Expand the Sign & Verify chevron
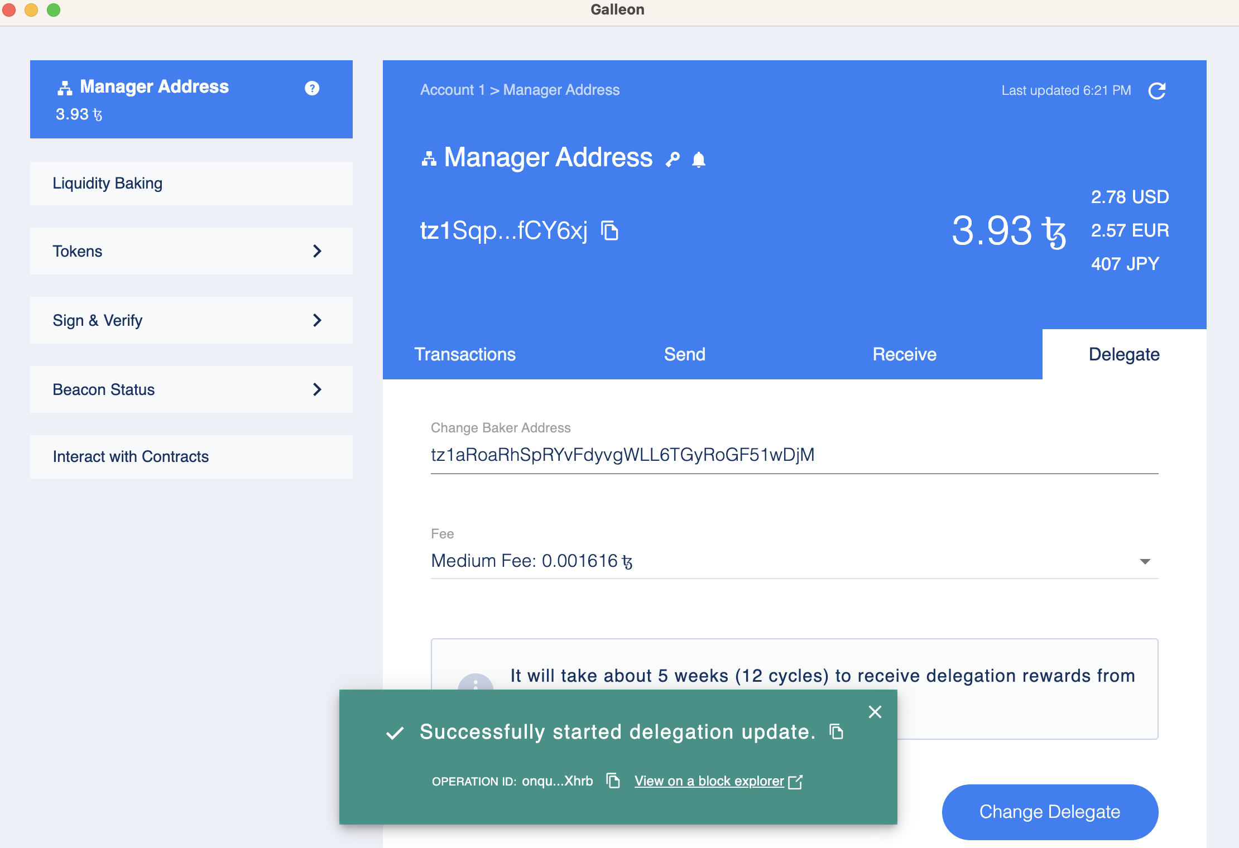The width and height of the screenshot is (1239, 848). click(x=317, y=320)
